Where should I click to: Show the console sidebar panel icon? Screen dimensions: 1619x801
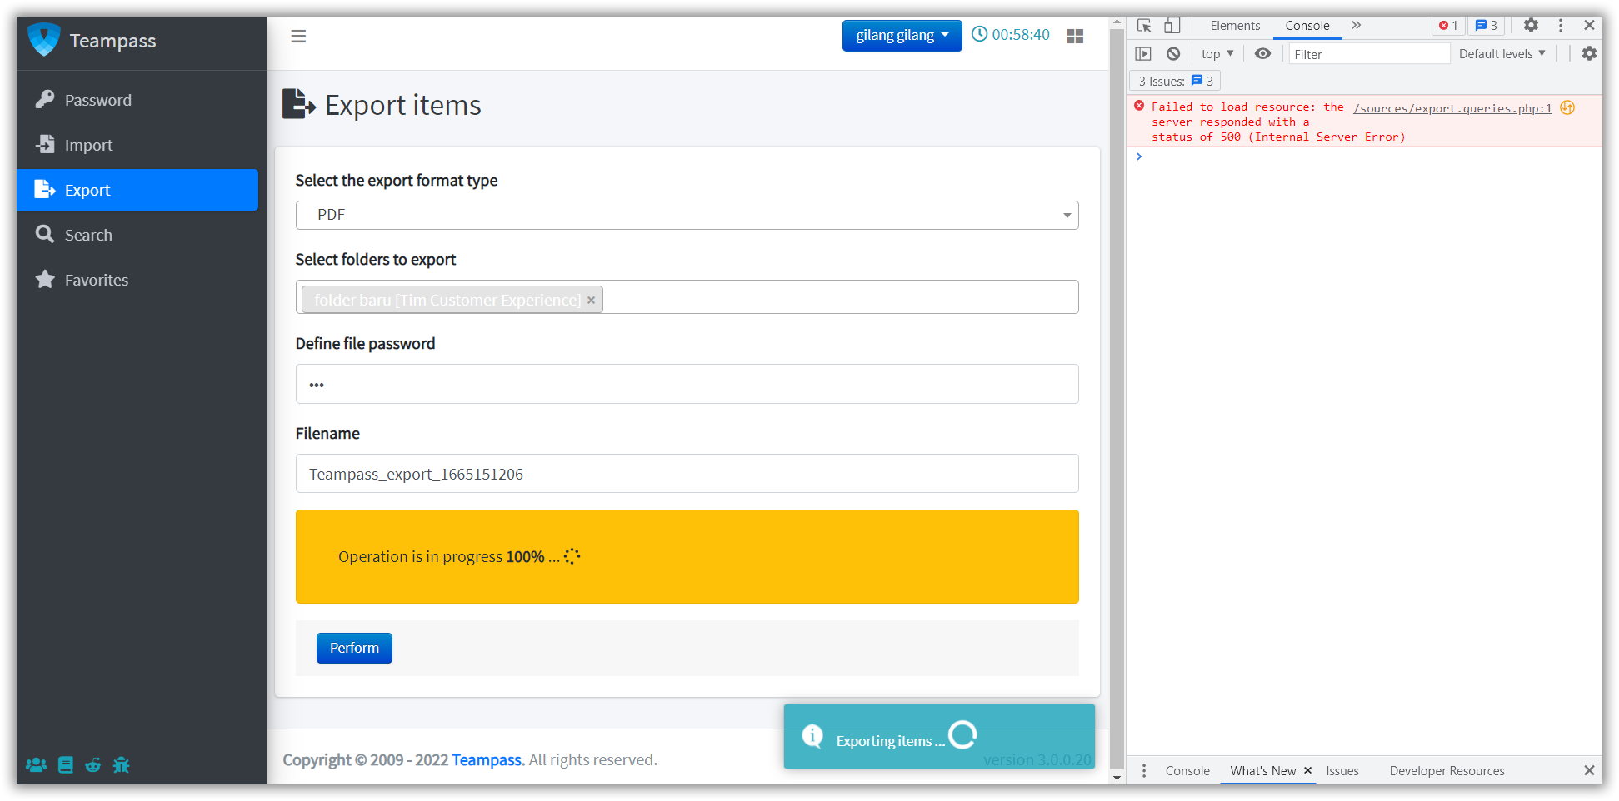[x=1143, y=53]
